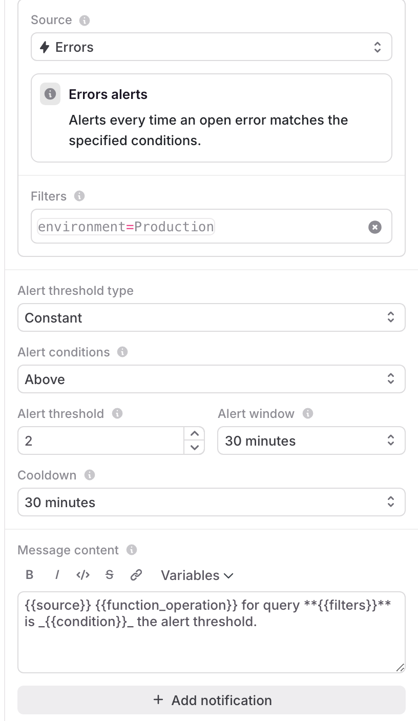This screenshot has height=721, width=418.
Task: Toggle italic formatting in message content
Action: 56,575
